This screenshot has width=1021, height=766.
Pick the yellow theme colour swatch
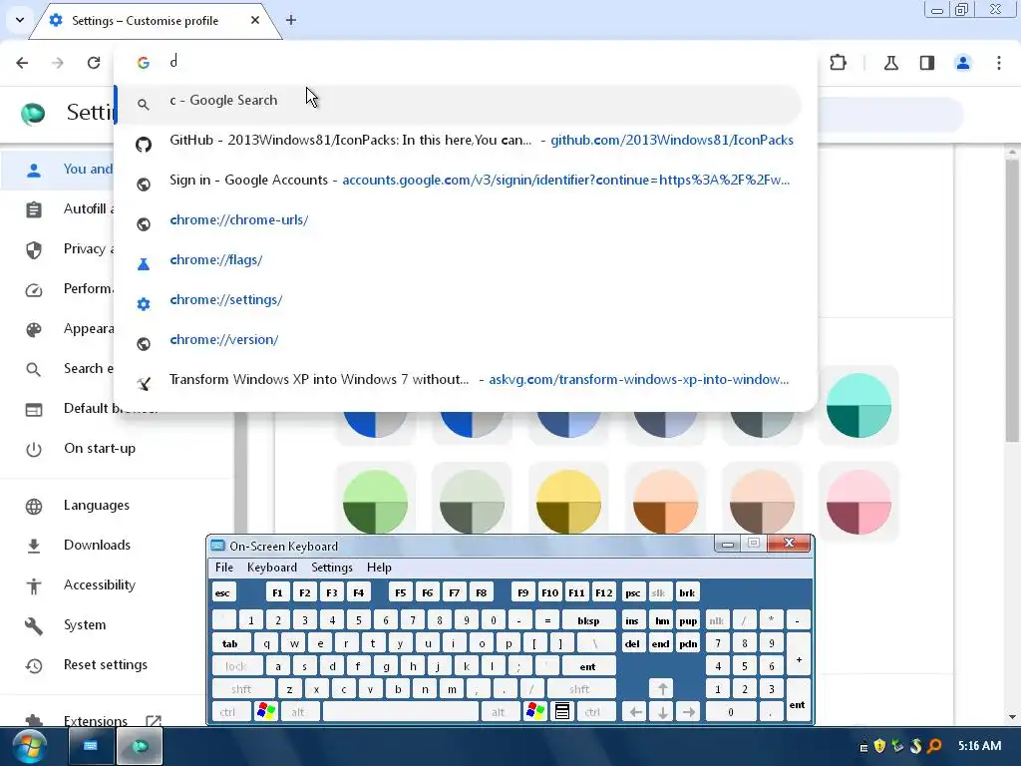pyautogui.click(x=568, y=503)
